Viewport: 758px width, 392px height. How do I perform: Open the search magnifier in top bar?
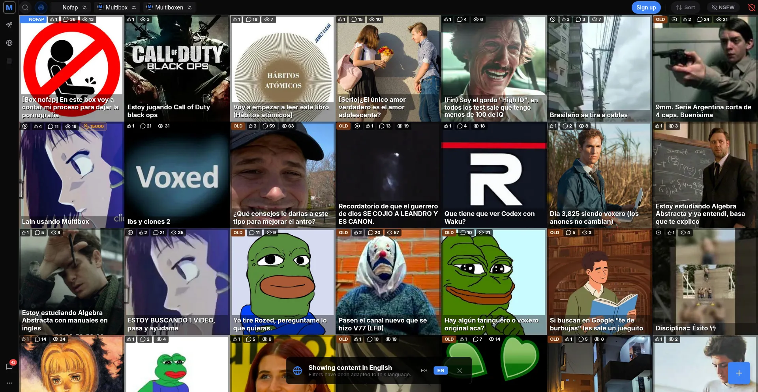[25, 8]
